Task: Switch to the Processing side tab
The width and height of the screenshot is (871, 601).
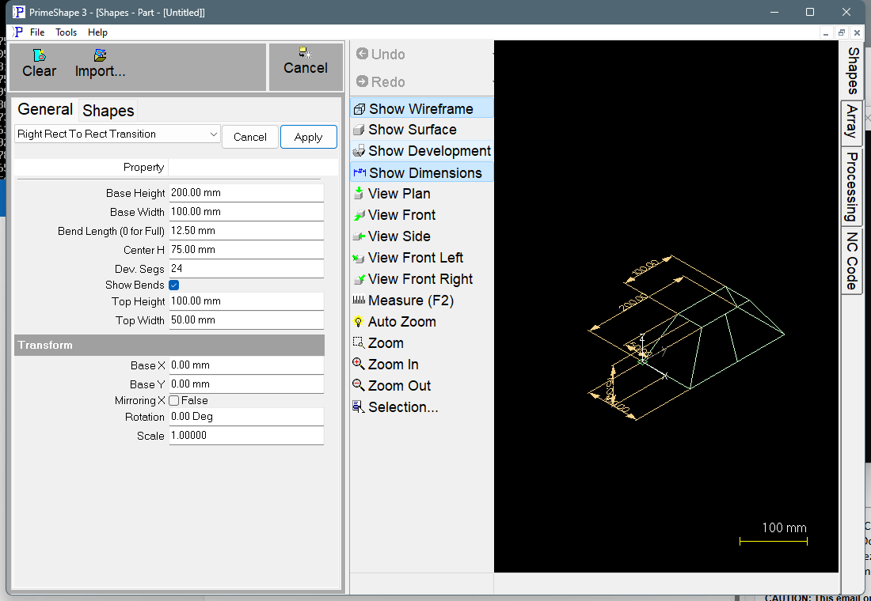Action: [852, 187]
